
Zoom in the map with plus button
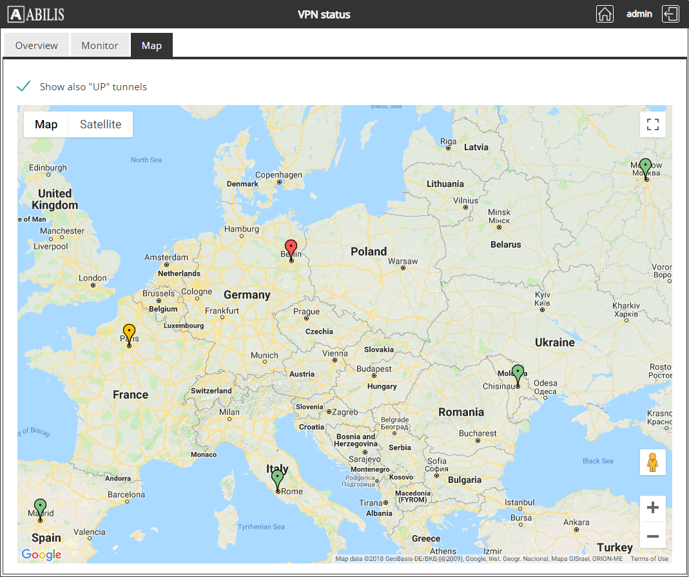point(652,508)
